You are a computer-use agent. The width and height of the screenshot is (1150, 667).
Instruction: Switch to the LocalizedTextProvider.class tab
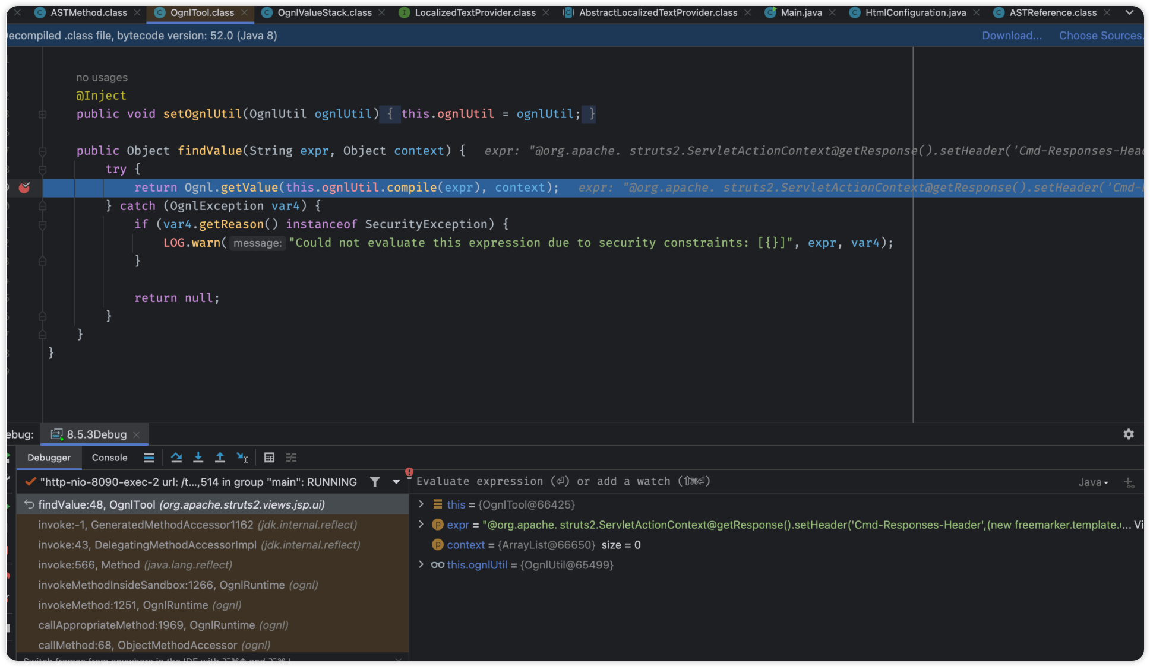tap(475, 12)
